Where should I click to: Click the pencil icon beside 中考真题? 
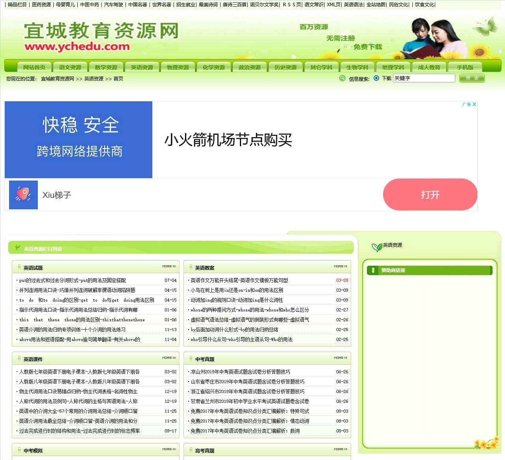[x=190, y=358]
